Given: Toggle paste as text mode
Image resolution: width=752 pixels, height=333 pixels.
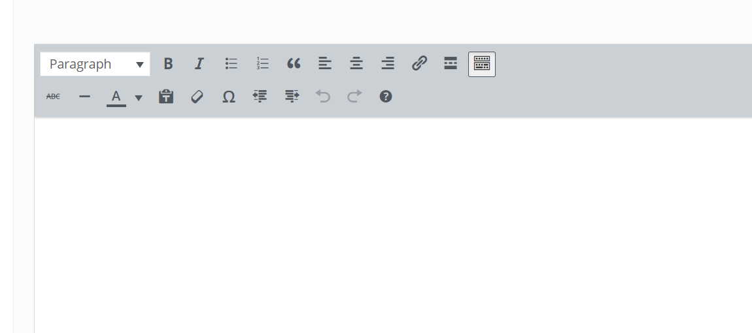Looking at the screenshot, I should 166,97.
